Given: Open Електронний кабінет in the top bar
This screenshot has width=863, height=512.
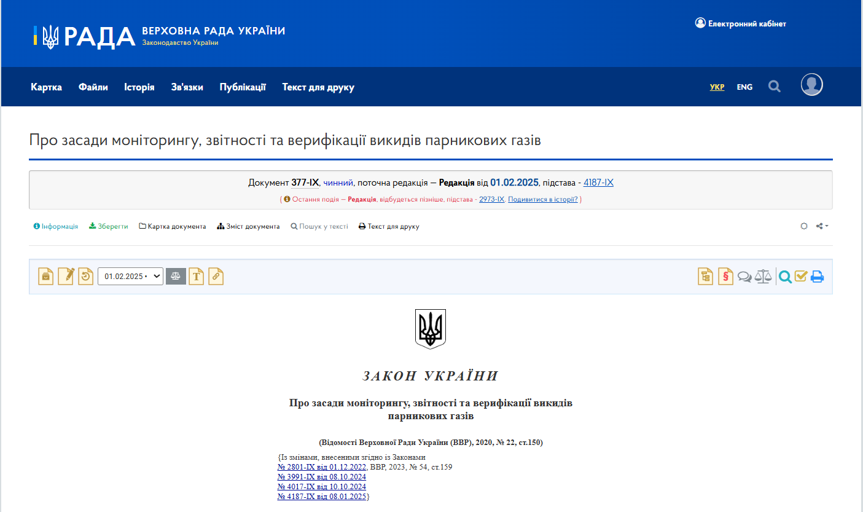Looking at the screenshot, I should tap(740, 23).
